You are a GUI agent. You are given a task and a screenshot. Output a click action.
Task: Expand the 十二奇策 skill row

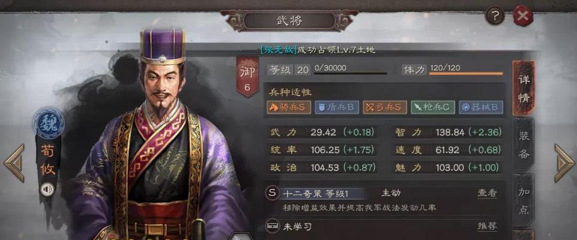tap(385, 200)
